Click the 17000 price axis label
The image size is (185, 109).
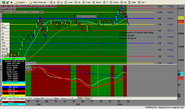pyautogui.click(x=181, y=9)
